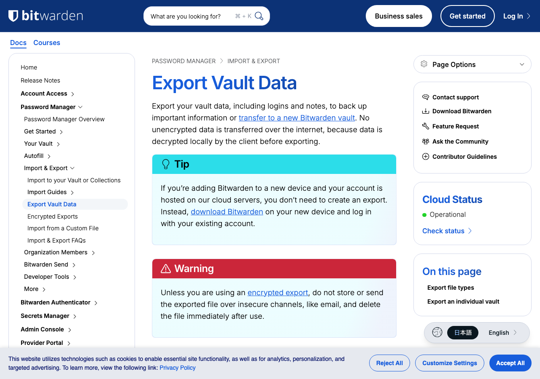Follow the Check status link

point(447,231)
